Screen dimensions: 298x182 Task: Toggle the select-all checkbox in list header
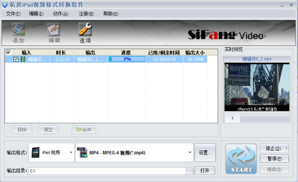point(8,52)
